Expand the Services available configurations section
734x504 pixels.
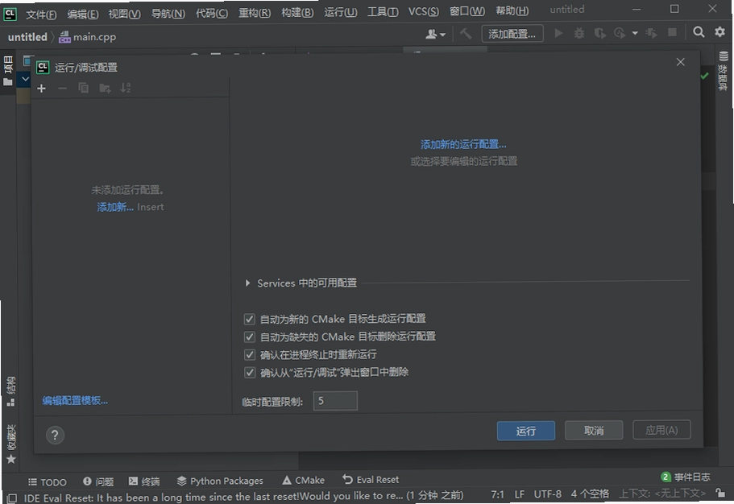(x=247, y=283)
